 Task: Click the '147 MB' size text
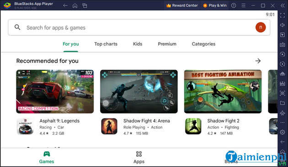click(226, 133)
